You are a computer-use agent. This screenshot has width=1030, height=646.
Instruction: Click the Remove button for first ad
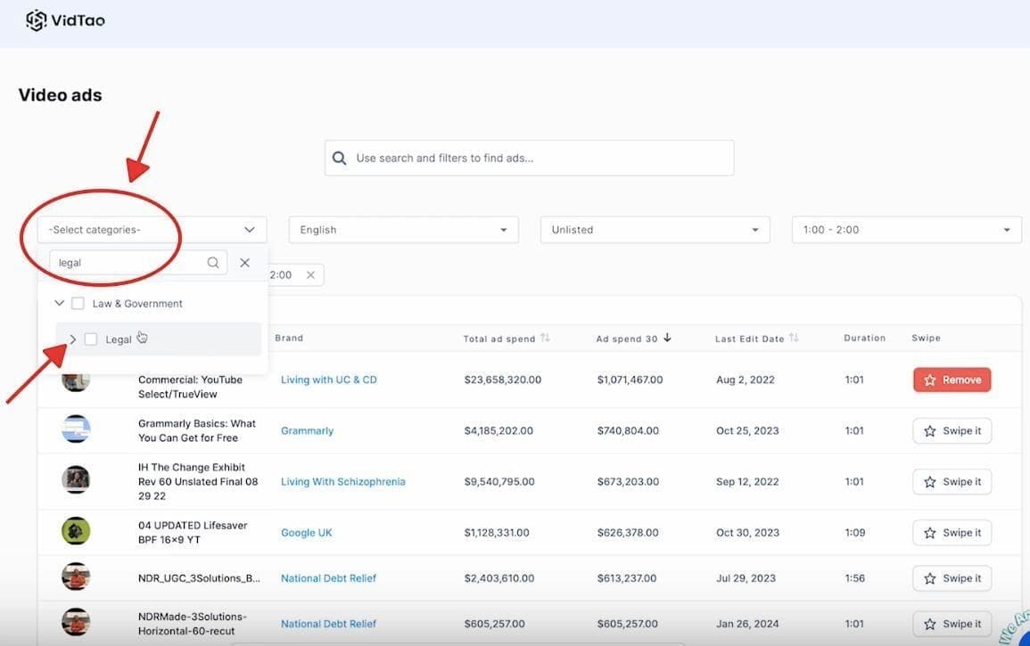pos(952,380)
